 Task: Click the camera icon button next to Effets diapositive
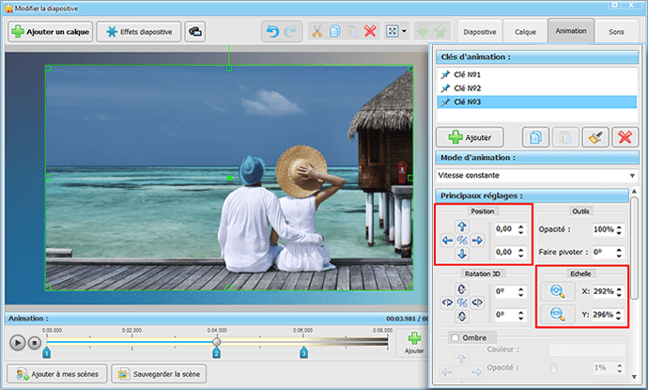194,31
